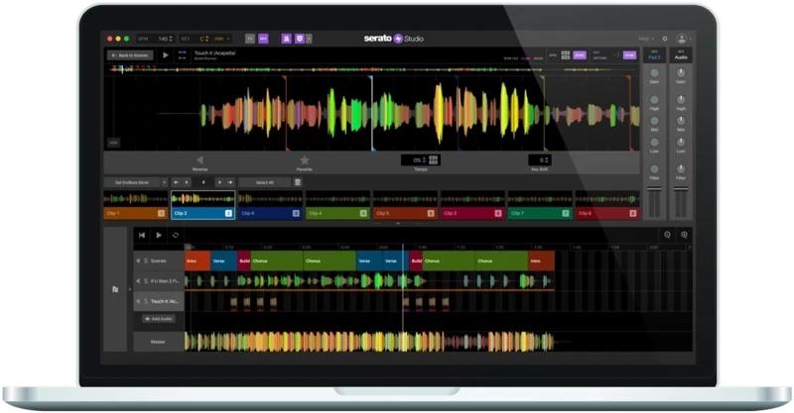Click return-to-start transport button
Image resolution: width=794 pixels, height=413 pixels.
pyautogui.click(x=142, y=235)
